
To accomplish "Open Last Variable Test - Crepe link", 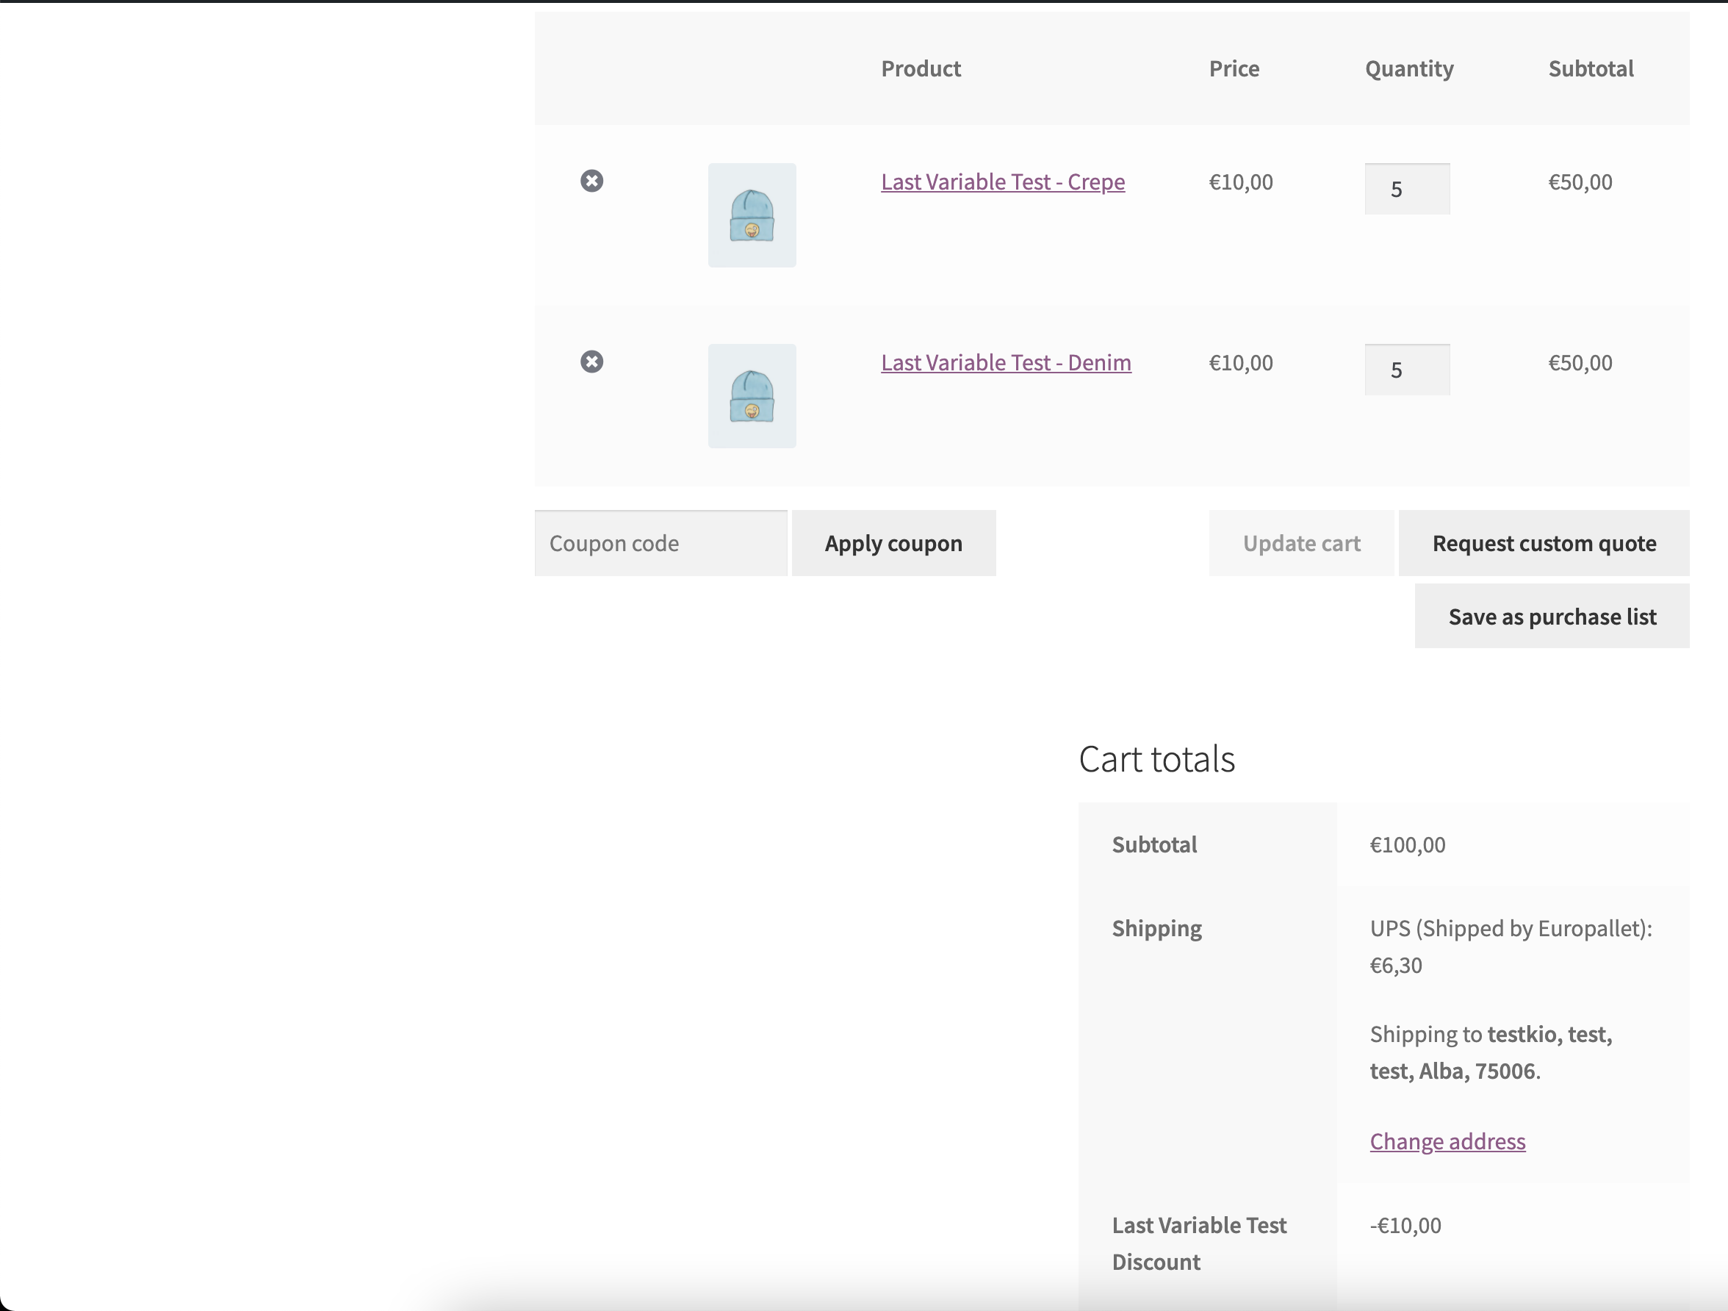I will coord(1002,182).
